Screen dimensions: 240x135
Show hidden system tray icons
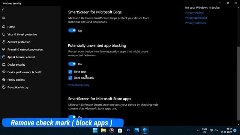[x=198, y=130]
